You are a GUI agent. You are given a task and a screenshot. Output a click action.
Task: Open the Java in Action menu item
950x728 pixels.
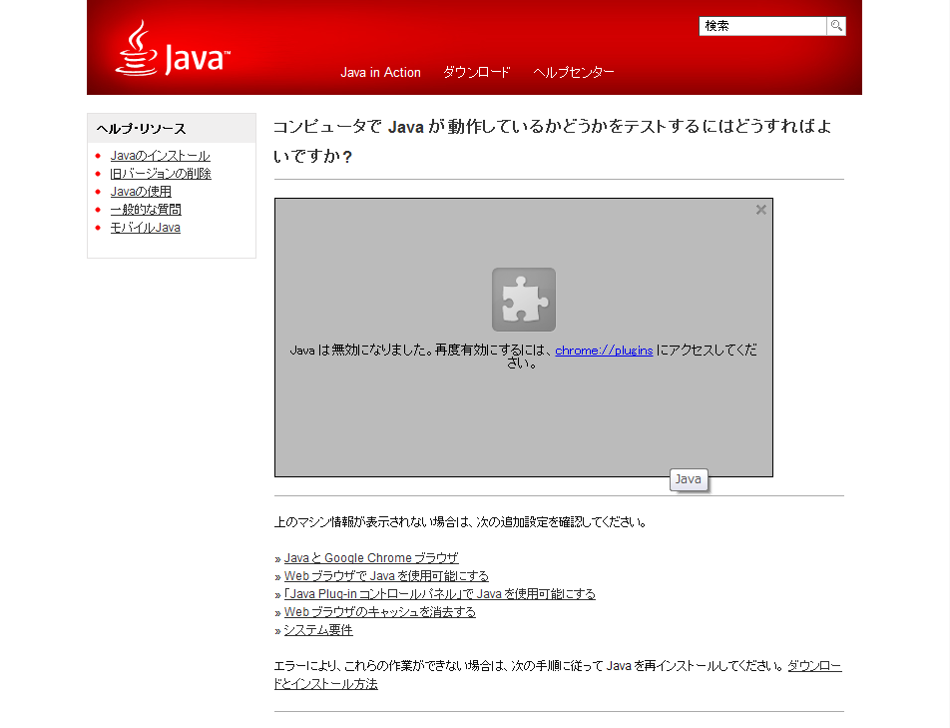click(x=380, y=73)
